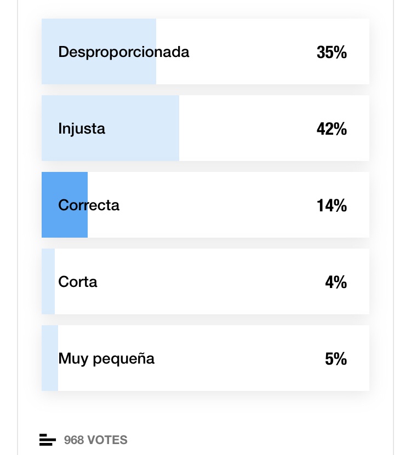Choose the Correcta poll answer label
Viewport: 411px width, 455px height.
(89, 205)
